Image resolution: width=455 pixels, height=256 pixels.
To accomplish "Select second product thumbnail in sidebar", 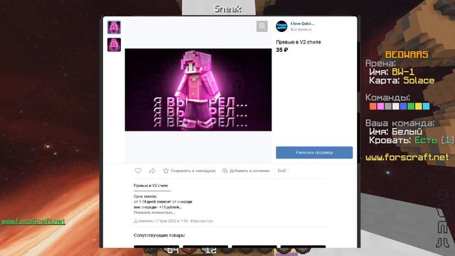I will [x=114, y=45].
